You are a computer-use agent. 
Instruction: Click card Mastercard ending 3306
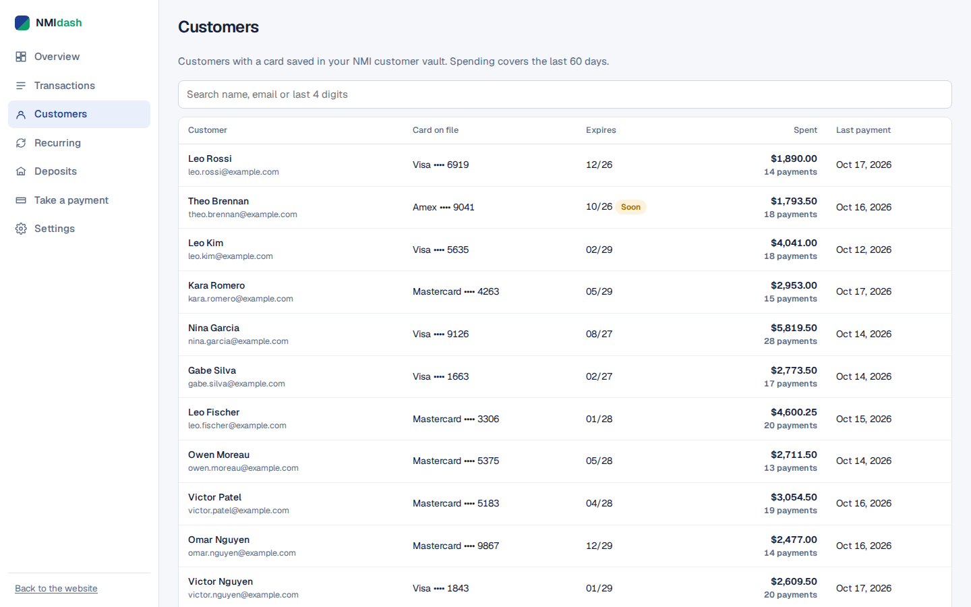456,419
